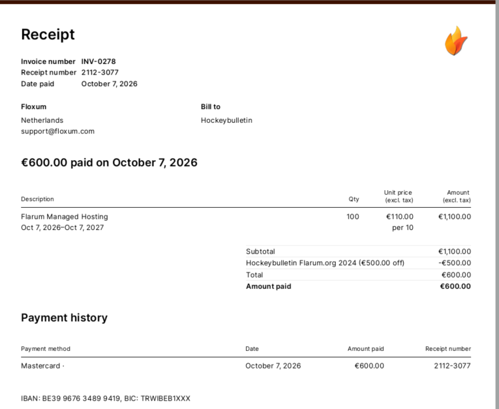The height and width of the screenshot is (409, 499).
Task: Click the 'Flarum Managed Hosting' line item
Action: tap(65, 216)
